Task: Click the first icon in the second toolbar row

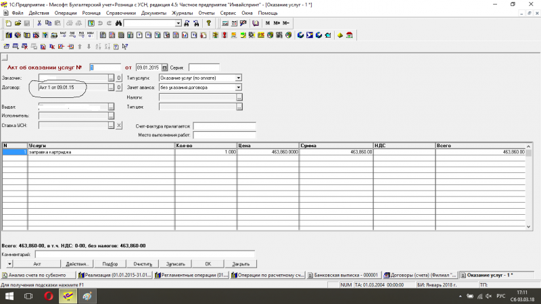Action: (x=9, y=35)
